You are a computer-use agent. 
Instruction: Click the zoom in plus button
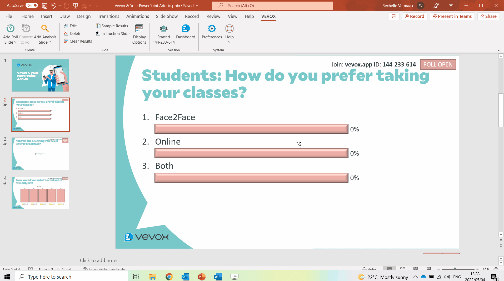coord(477,269)
